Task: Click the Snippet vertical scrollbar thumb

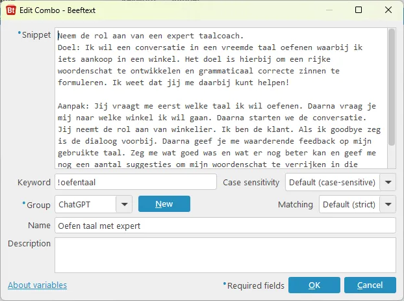Action: coord(392,88)
